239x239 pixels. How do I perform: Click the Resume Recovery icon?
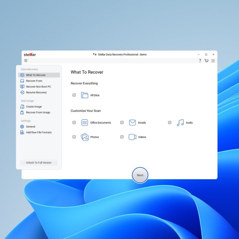[22, 92]
